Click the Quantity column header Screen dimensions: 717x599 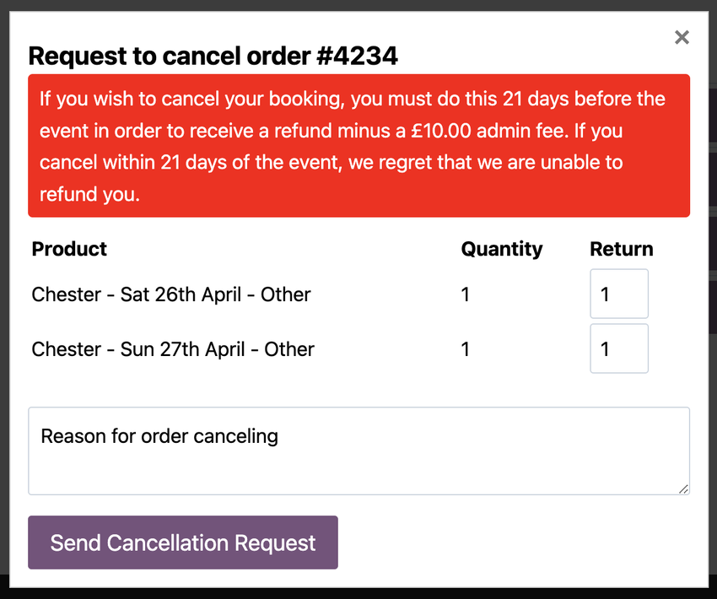click(x=502, y=249)
